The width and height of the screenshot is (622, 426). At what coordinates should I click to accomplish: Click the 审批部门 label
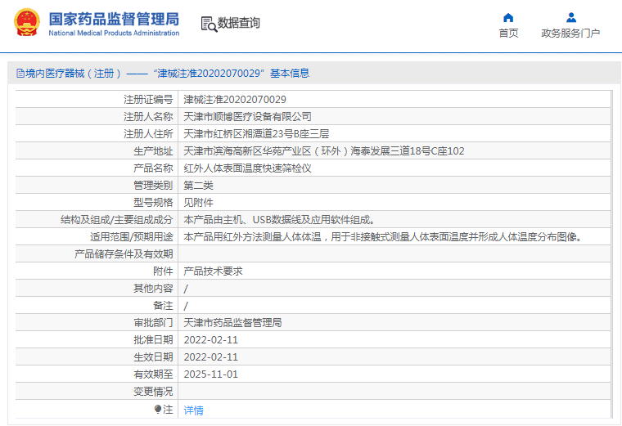click(x=153, y=323)
